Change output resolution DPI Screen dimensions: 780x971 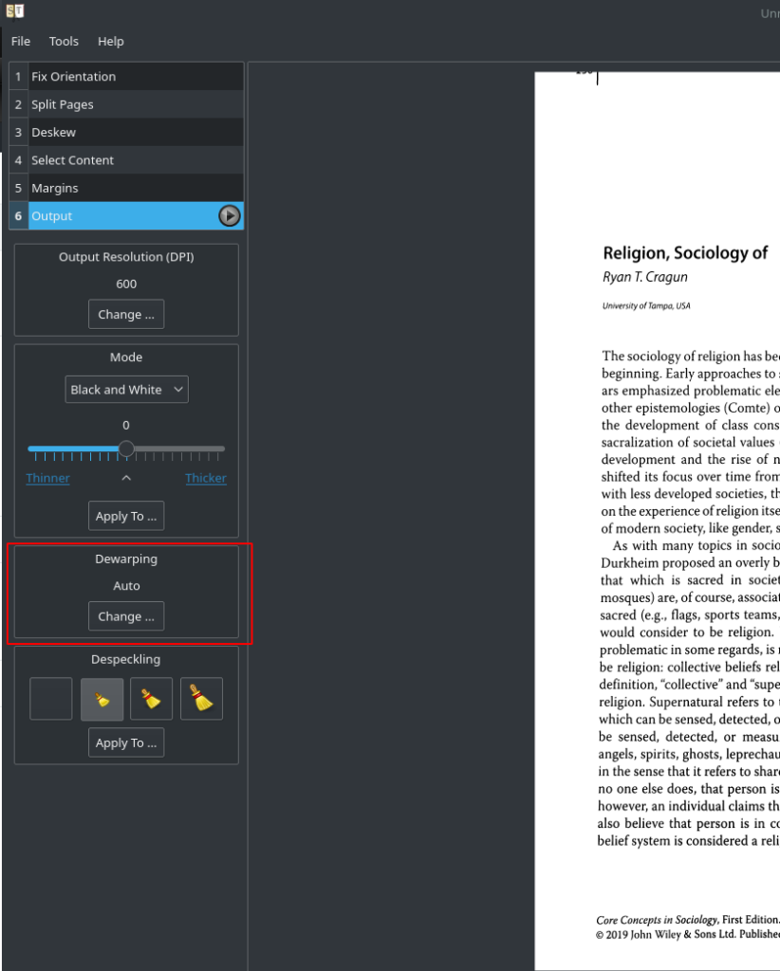pyautogui.click(x=126, y=314)
